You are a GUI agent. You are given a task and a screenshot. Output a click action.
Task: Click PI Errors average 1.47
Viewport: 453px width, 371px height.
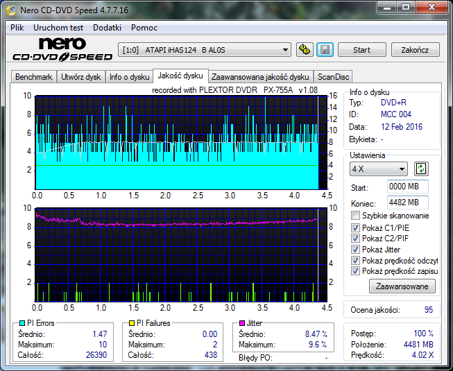point(100,334)
